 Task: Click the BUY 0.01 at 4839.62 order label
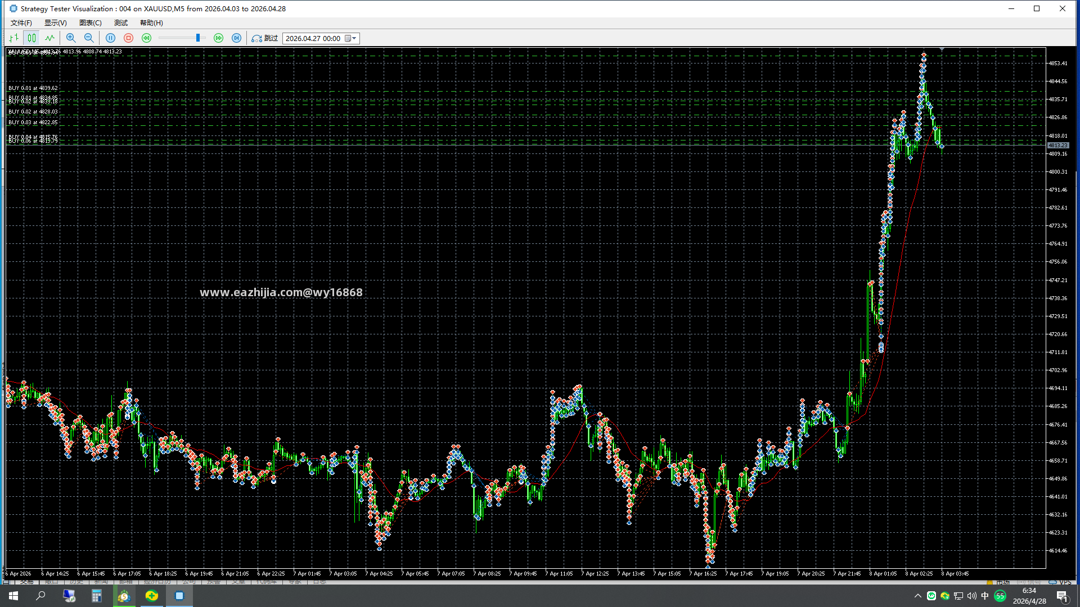33,88
